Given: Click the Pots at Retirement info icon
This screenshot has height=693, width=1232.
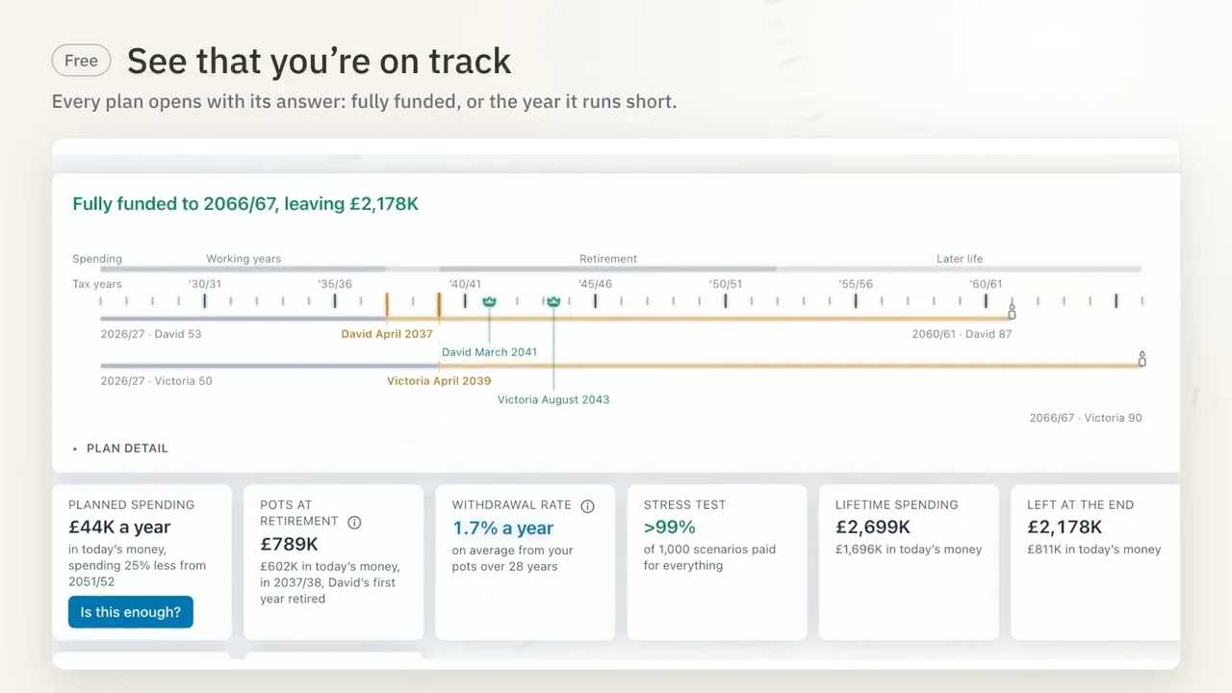Looking at the screenshot, I should pos(354,523).
